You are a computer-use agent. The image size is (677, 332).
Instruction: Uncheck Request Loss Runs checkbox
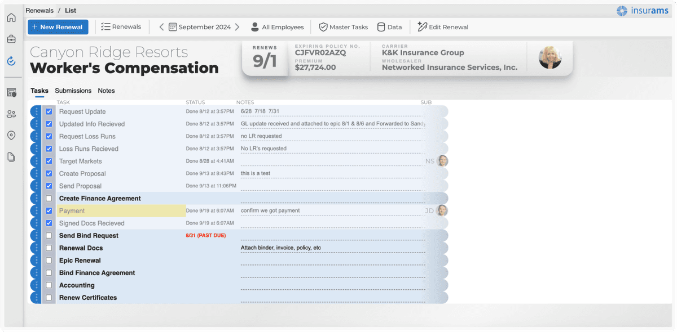tap(49, 136)
